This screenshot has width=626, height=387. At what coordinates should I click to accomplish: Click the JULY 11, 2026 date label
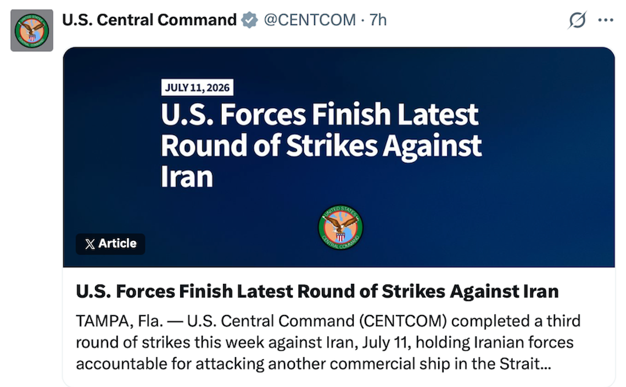[197, 87]
